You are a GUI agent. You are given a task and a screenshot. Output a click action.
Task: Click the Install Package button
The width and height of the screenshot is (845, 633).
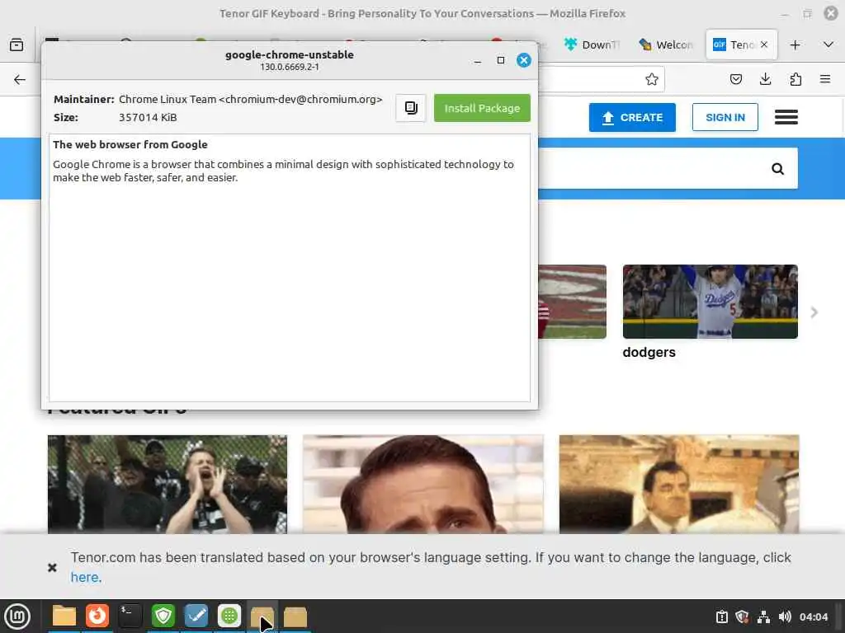tap(482, 108)
